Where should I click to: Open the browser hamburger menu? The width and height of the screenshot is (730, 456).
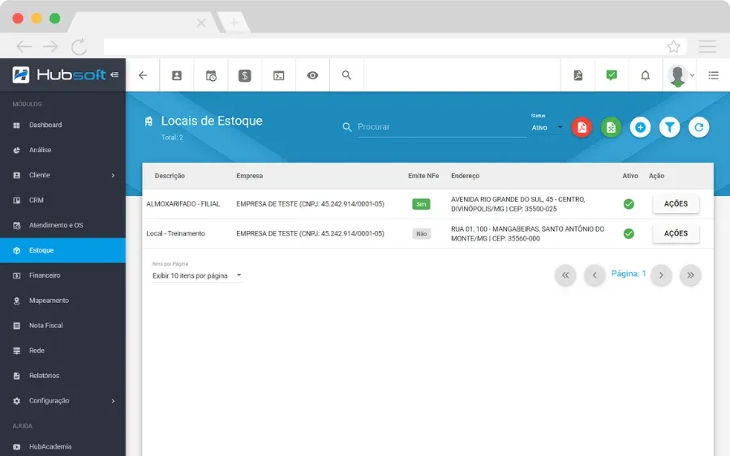(x=707, y=46)
